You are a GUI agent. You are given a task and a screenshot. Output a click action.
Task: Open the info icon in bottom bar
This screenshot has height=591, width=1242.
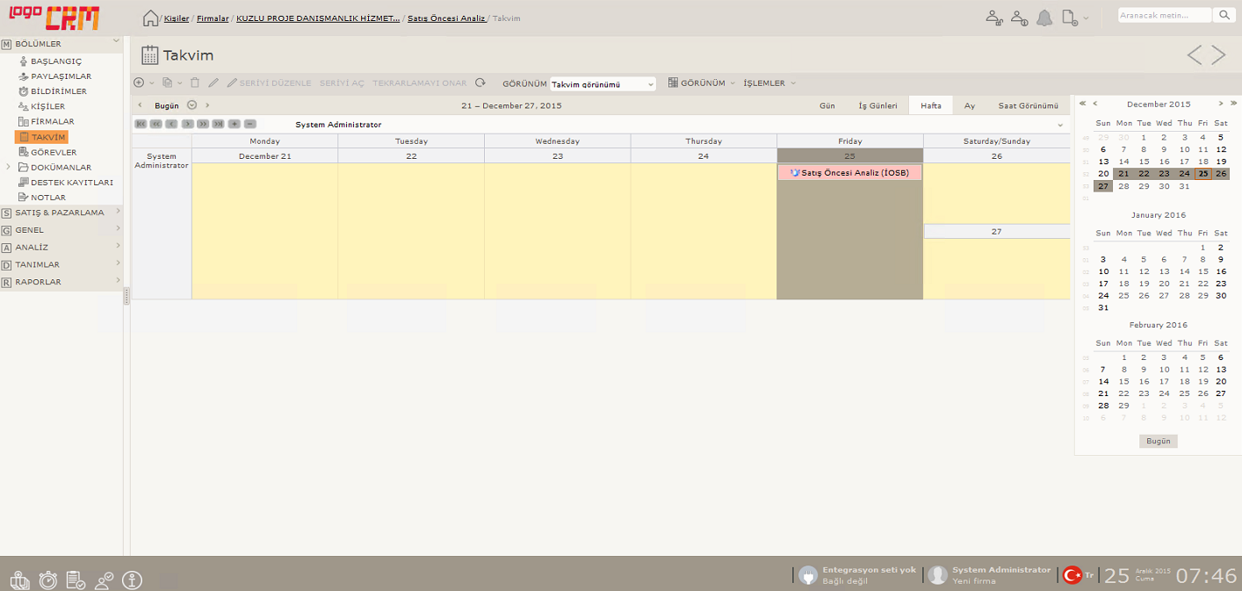tap(132, 580)
